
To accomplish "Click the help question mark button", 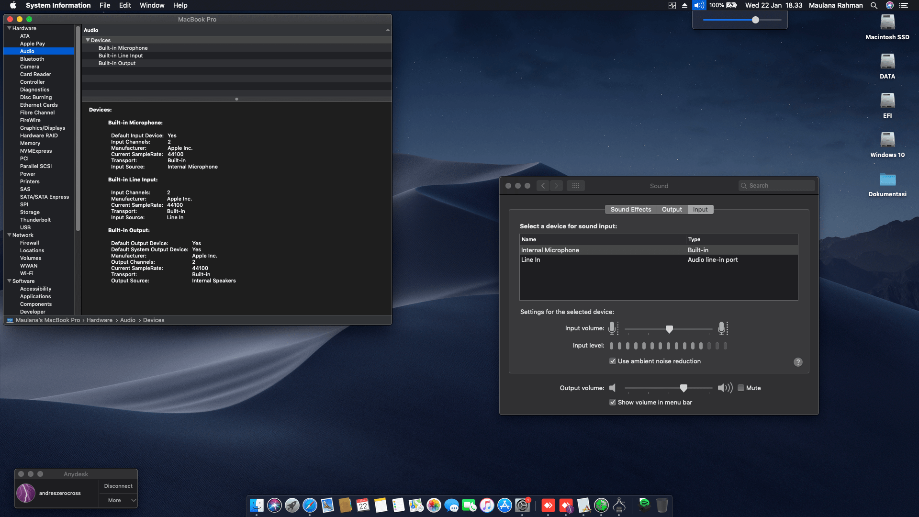I will [x=798, y=362].
